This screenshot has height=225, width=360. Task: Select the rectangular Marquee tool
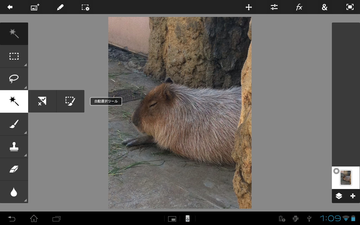point(14,57)
